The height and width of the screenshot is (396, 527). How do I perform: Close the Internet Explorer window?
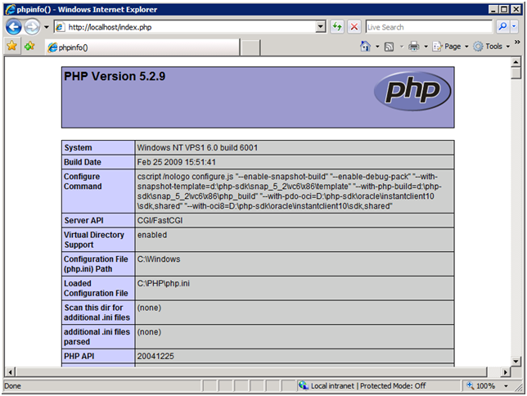coord(516,10)
